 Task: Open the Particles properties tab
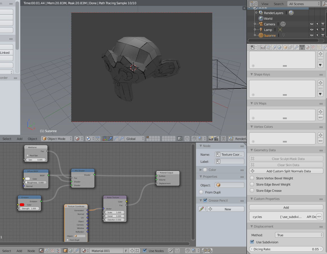coord(319,47)
